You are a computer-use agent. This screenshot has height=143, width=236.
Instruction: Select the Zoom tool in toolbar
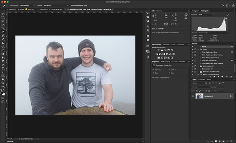(3, 83)
